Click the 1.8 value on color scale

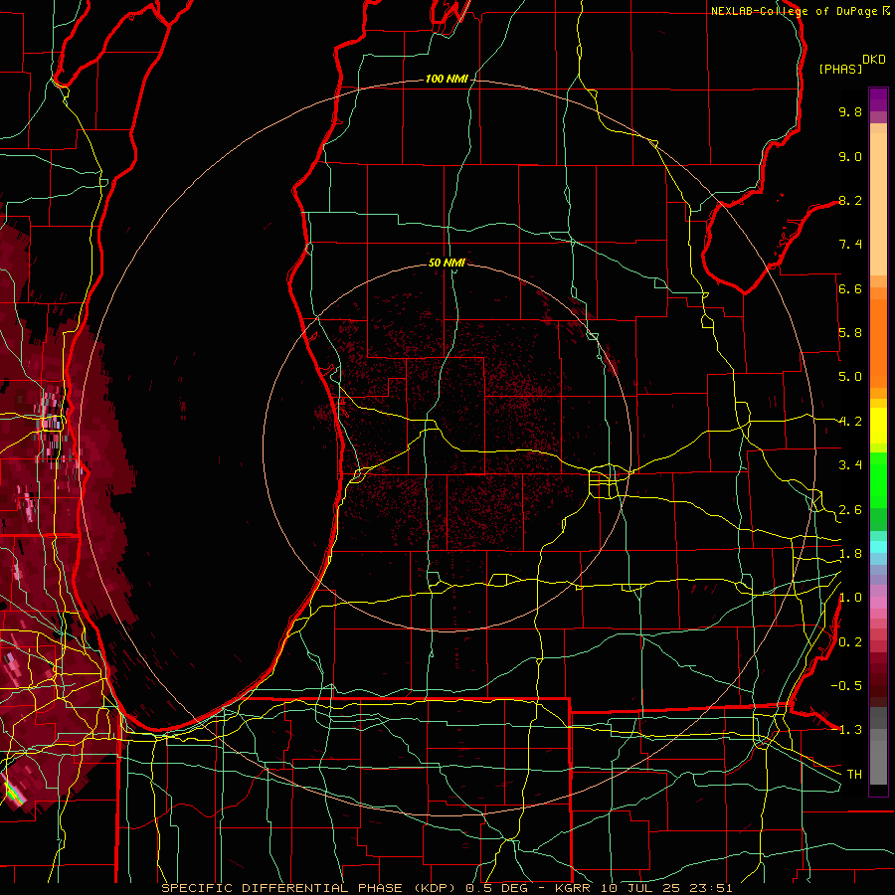850,554
